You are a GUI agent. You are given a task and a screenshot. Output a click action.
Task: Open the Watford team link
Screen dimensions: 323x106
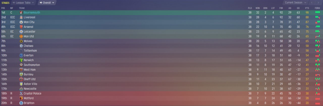(29, 98)
